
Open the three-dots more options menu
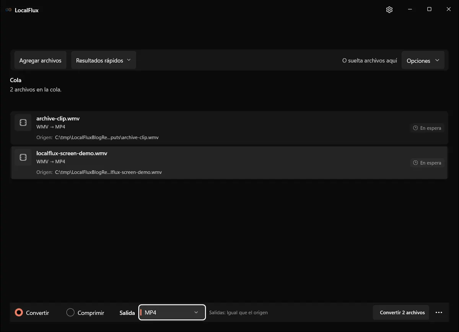coord(439,313)
